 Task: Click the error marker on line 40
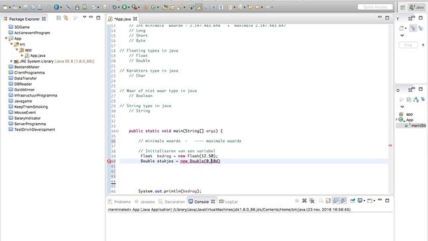point(109,161)
